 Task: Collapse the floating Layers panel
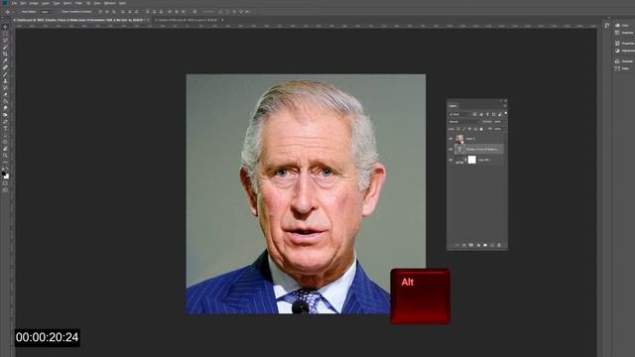pos(501,100)
